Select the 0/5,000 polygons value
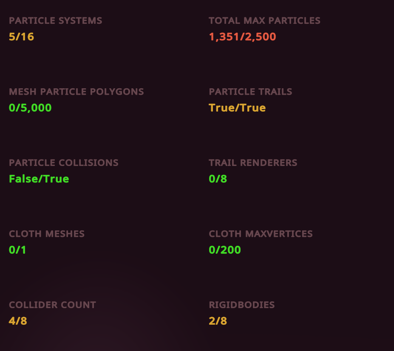Screen dimensions: 394x351 (x=30, y=108)
